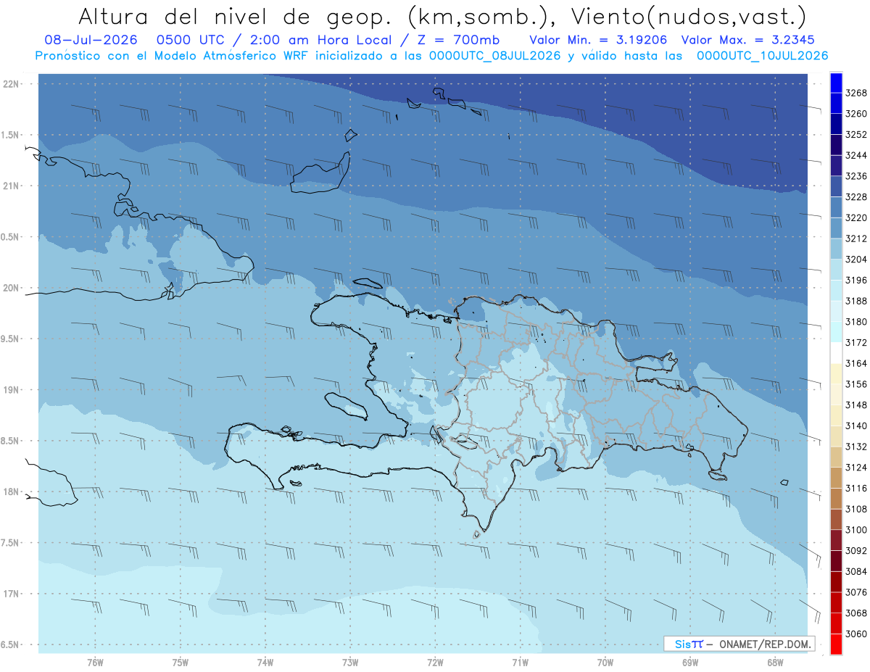This screenshot has width=870, height=672.
Task: Click the '3164' colorbar value
Action: pos(856,363)
